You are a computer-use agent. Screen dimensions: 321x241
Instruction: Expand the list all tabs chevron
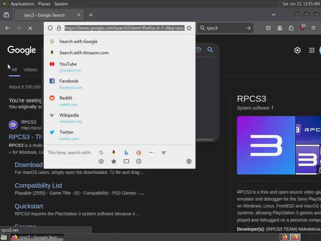coord(273,15)
